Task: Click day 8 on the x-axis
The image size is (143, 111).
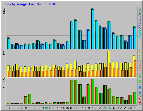Action: (x=39, y=108)
